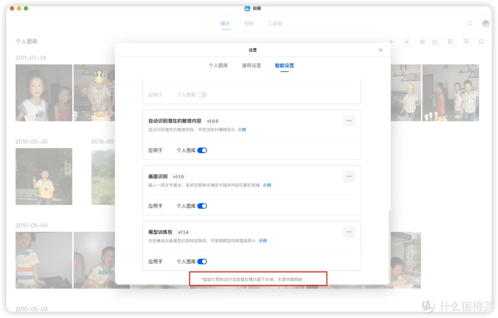The image size is (498, 318).
Task: Switch to list view using the list icon
Action: coord(451,41)
